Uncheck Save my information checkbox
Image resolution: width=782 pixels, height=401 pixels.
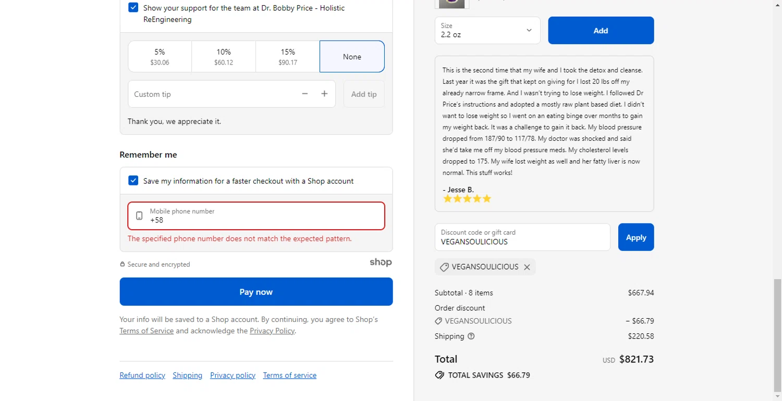pyautogui.click(x=133, y=181)
